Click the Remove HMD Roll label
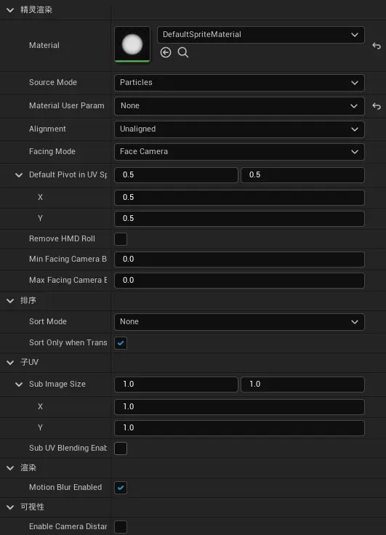386x535 pixels. (62, 238)
